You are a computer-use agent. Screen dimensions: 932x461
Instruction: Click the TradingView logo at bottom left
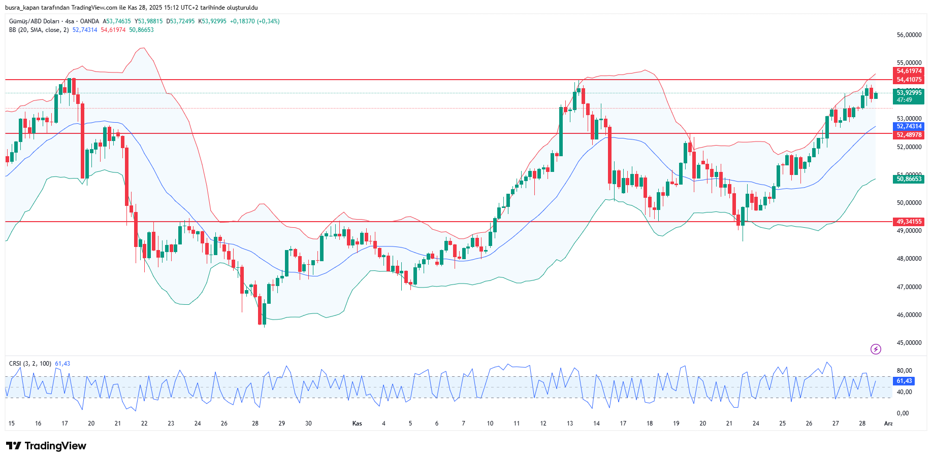coord(46,446)
